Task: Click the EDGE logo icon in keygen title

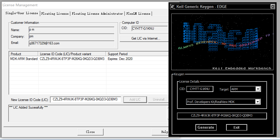Action: click(x=172, y=7)
